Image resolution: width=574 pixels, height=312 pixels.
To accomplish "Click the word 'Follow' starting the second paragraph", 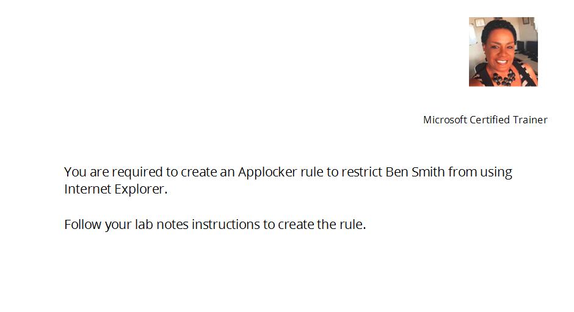I will pyautogui.click(x=82, y=225).
